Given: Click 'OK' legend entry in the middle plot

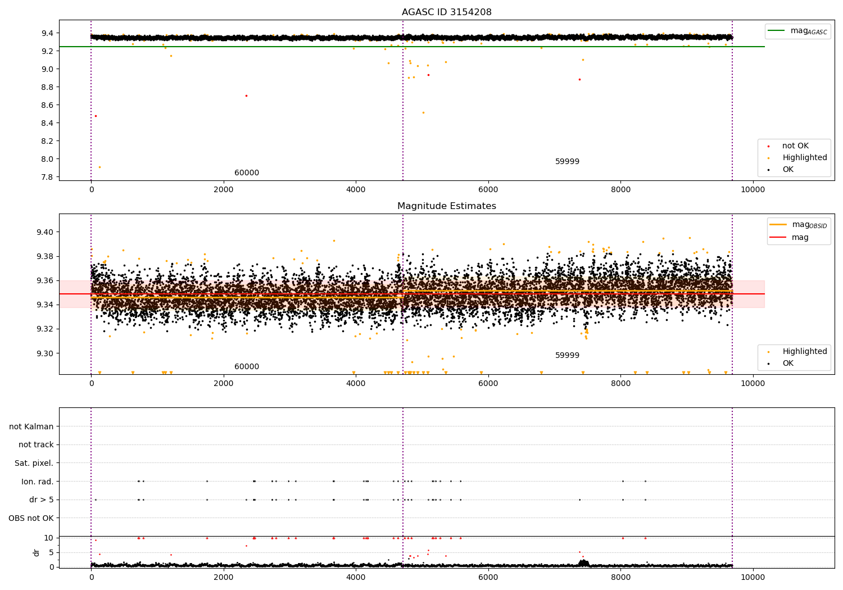Looking at the screenshot, I should [x=788, y=364].
